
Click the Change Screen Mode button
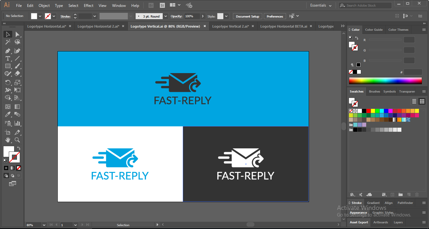click(x=13, y=184)
